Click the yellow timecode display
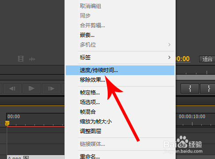 (x=183, y=59)
